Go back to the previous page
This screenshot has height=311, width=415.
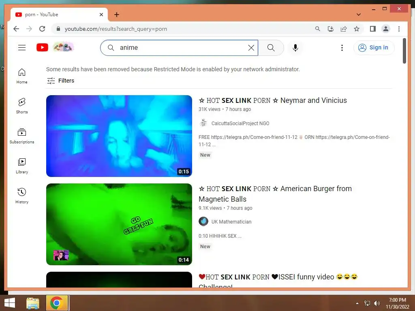tap(16, 29)
